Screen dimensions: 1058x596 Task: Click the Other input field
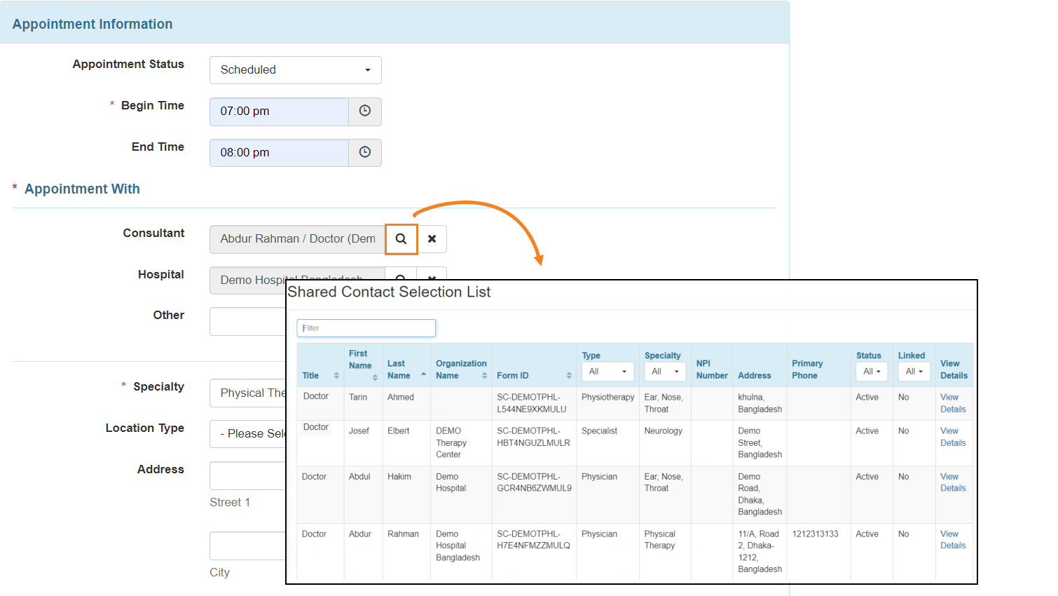(x=248, y=322)
